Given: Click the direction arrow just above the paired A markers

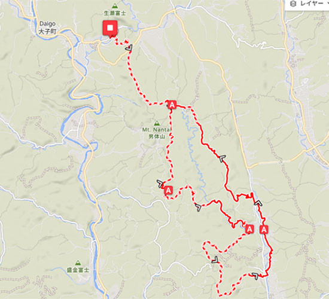Looking at the screenshot, I should [x=258, y=203].
